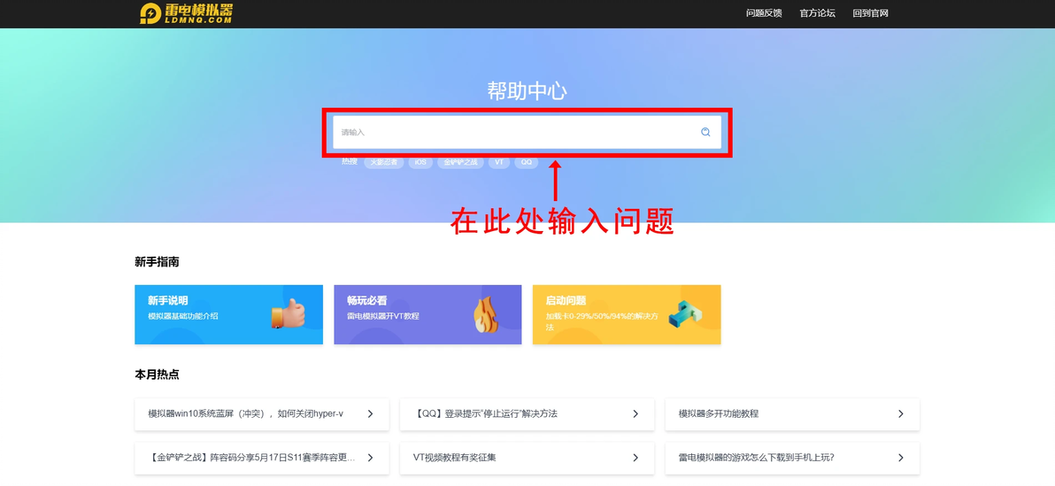This screenshot has height=486, width=1055.
Task: Click chevron arrow on VT视频教程有奖征集 row
Action: (635, 458)
